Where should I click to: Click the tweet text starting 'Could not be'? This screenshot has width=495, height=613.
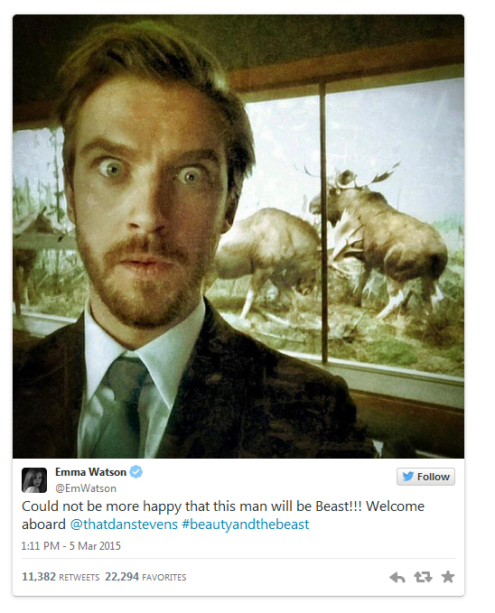(x=223, y=515)
